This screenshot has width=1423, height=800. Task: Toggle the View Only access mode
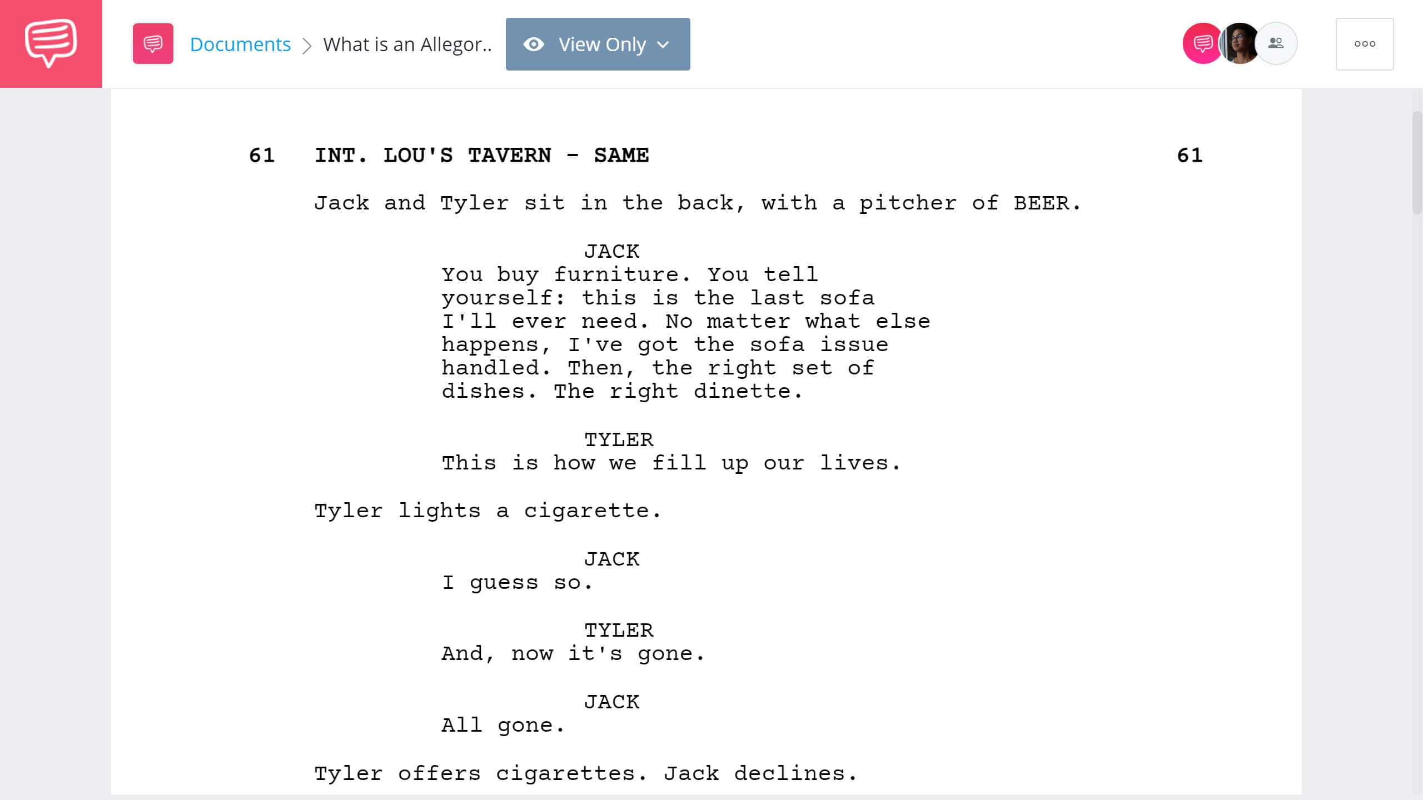click(597, 44)
